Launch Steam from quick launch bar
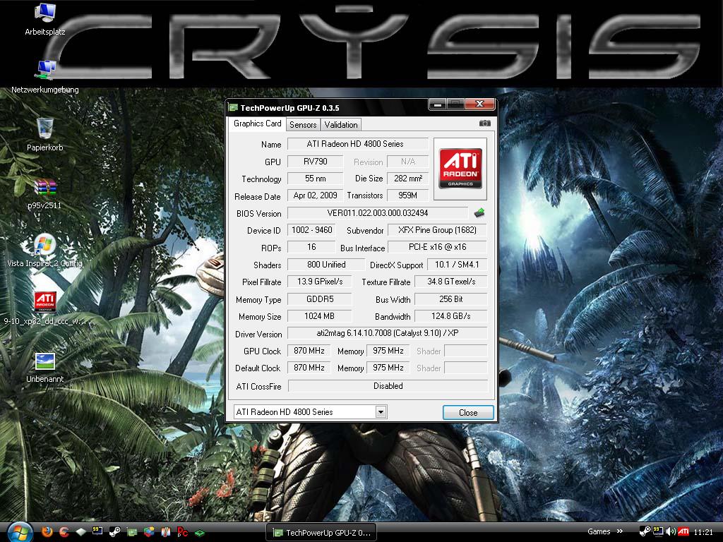This screenshot has width=723, height=542. pos(115,532)
